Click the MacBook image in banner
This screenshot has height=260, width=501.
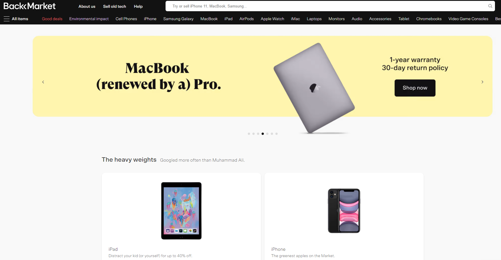click(314, 88)
